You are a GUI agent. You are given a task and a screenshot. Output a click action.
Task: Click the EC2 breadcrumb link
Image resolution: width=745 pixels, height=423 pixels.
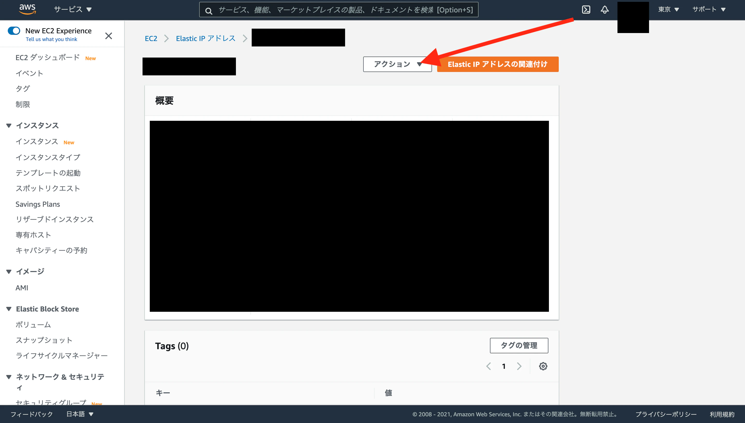point(151,38)
